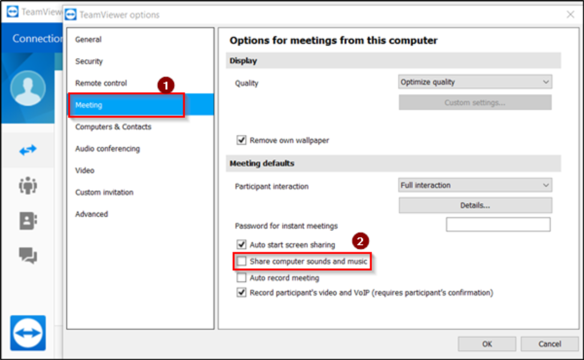Screen dimensions: 584x360
Task: Click the profile avatar icon
Action: coord(28,88)
